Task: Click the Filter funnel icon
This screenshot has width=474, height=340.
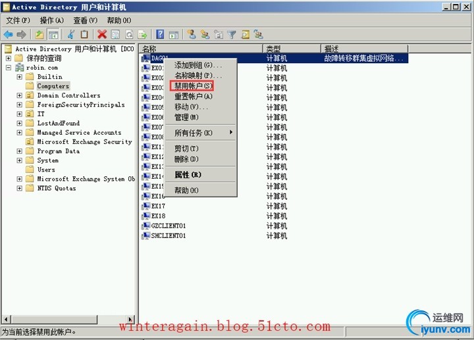Action: click(x=232, y=35)
